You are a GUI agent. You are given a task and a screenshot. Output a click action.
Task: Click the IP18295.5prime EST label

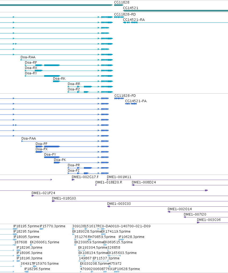coord(26,231)
